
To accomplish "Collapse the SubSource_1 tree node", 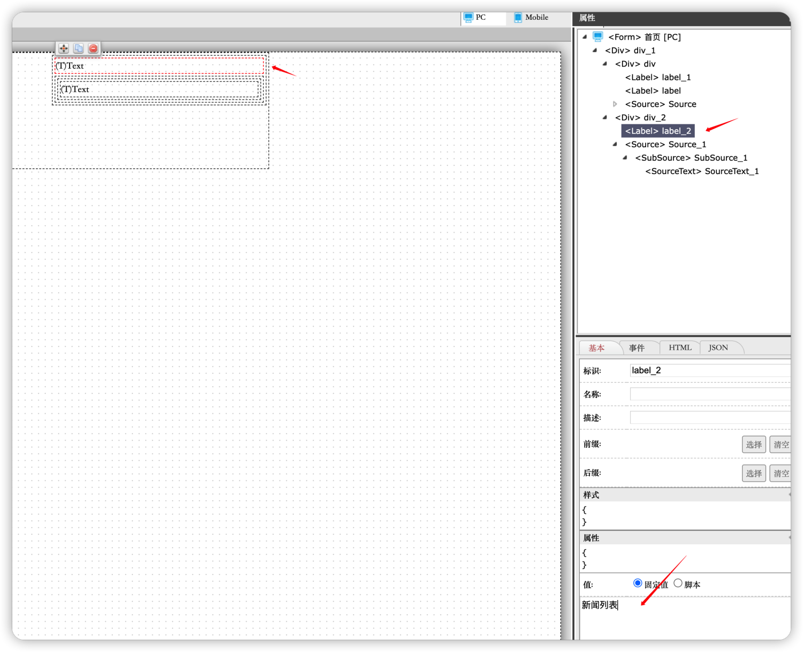I will 625,158.
